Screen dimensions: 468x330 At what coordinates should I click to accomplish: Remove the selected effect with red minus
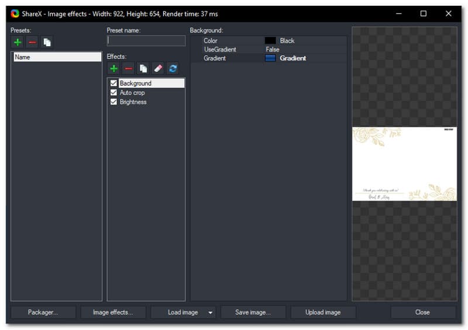(128, 69)
